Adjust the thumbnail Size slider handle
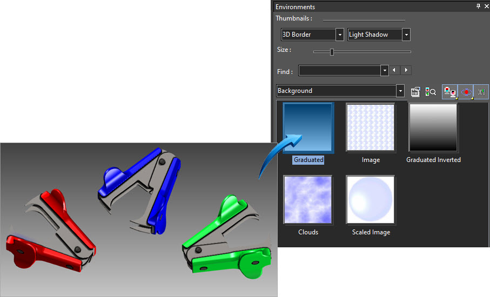490x297 pixels. 332,52
